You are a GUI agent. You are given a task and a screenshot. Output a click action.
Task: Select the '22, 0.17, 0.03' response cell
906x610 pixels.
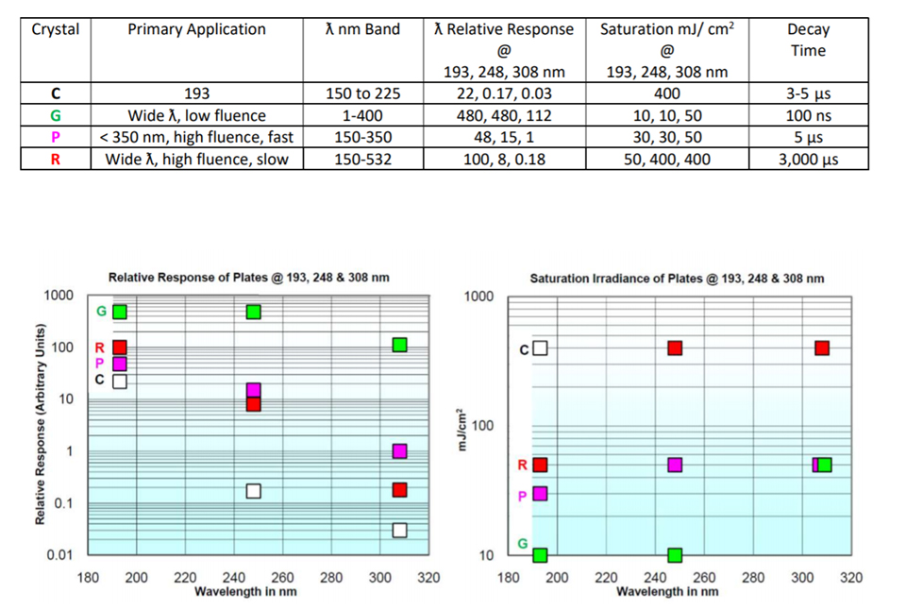pos(504,93)
